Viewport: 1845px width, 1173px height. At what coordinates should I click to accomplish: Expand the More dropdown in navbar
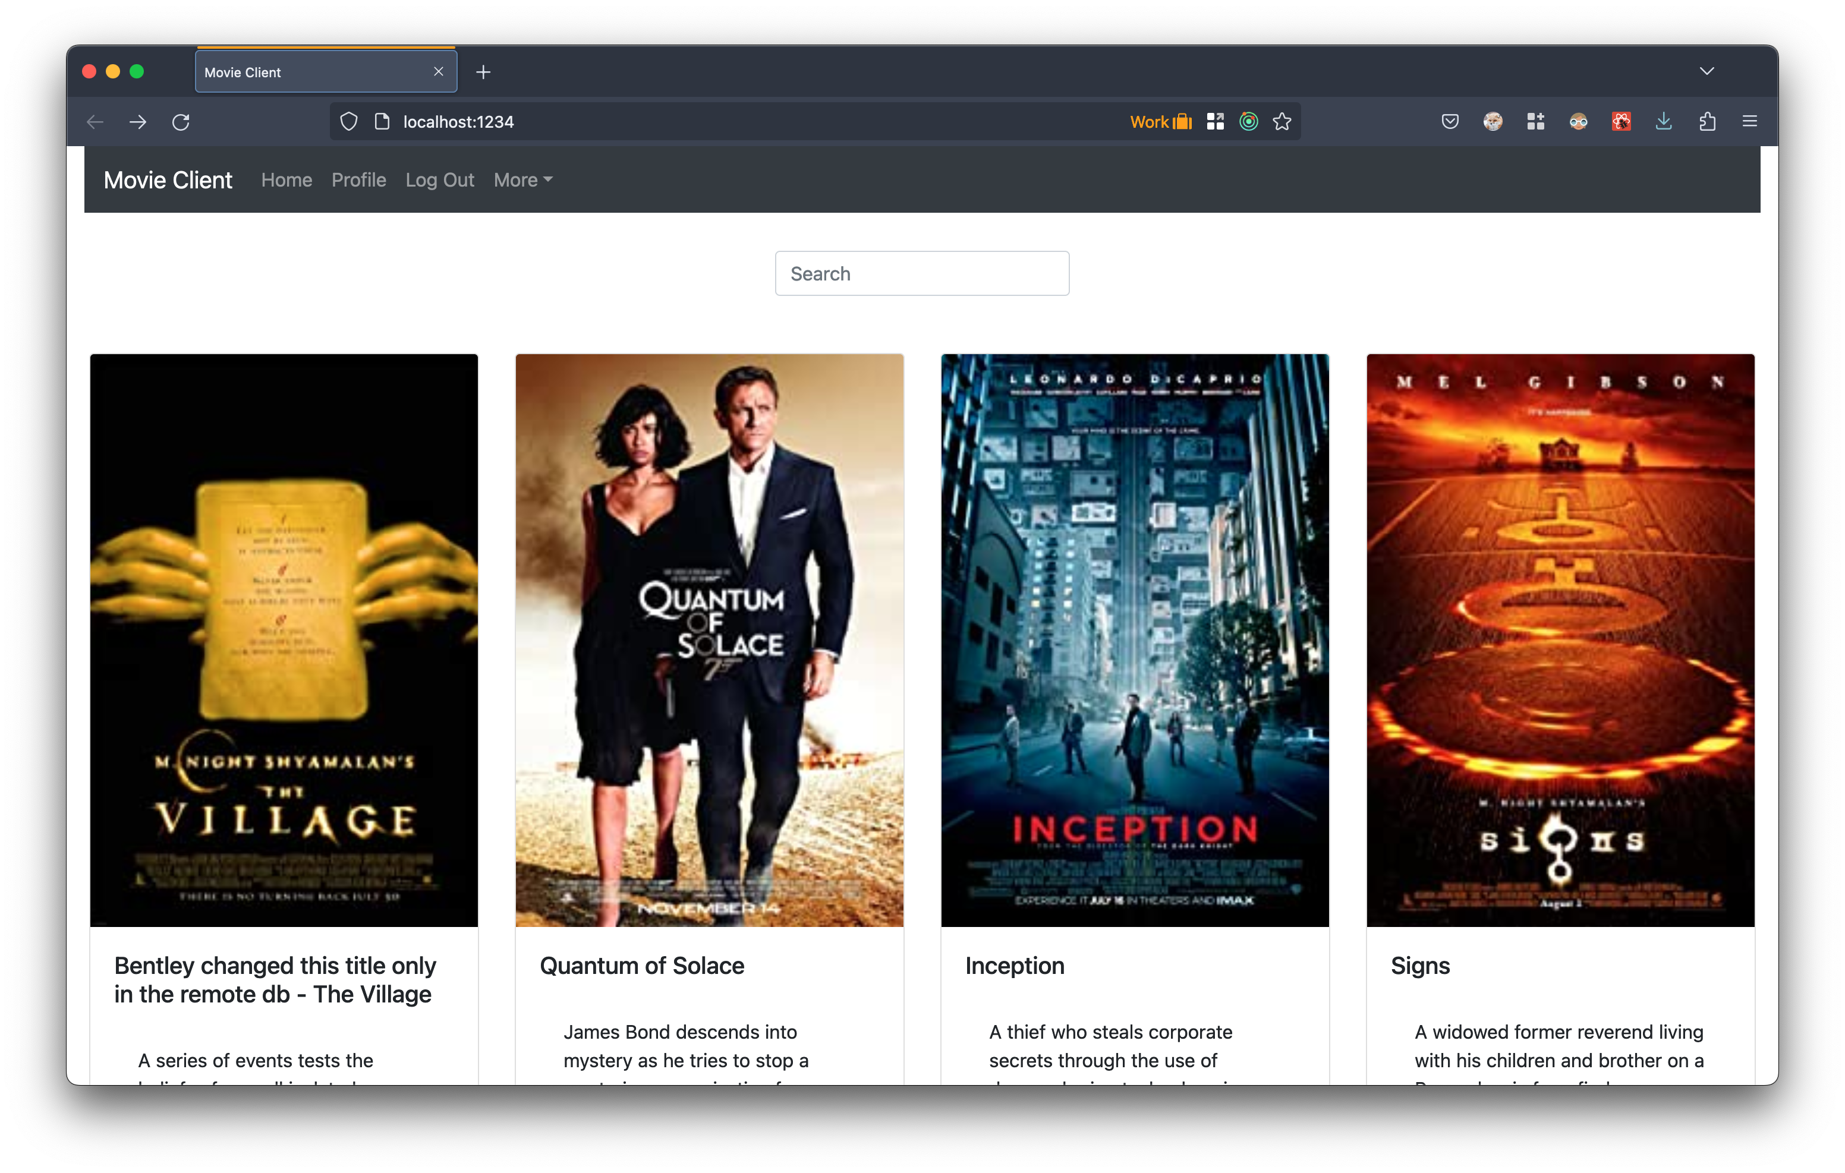(522, 180)
